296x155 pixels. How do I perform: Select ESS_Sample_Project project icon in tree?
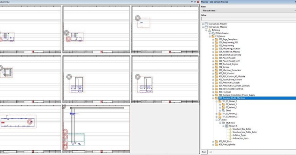206,24
